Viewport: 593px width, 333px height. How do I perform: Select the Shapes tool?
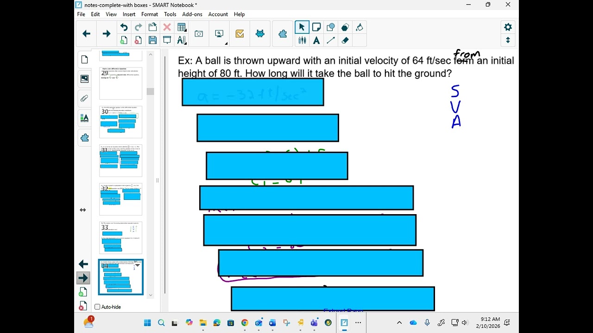click(331, 27)
